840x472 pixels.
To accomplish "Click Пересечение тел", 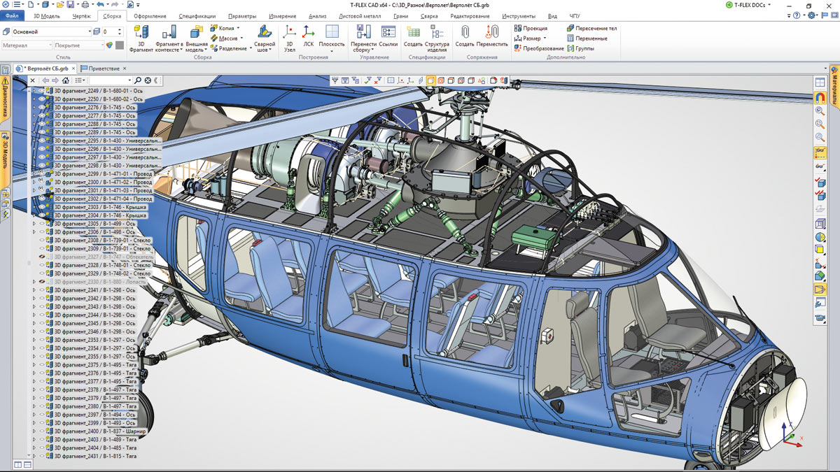I will tap(592, 29).
